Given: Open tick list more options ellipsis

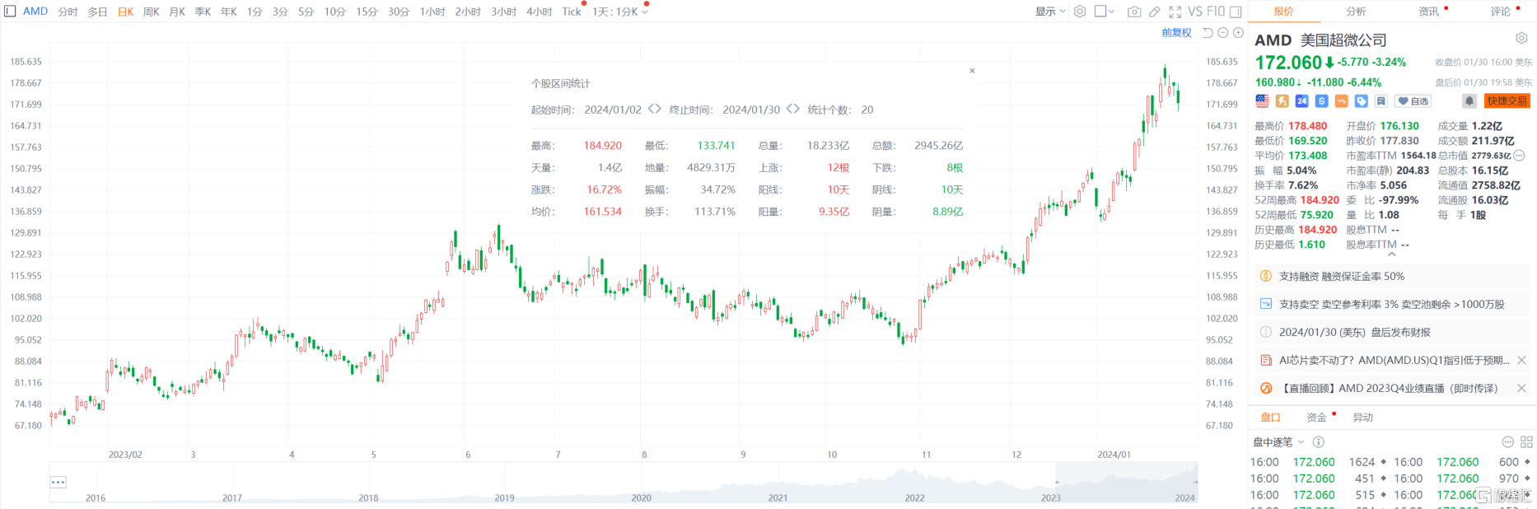Looking at the screenshot, I should pyautogui.click(x=1507, y=442).
